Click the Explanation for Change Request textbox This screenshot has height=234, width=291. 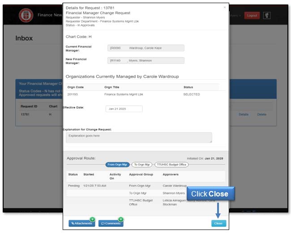(139, 138)
